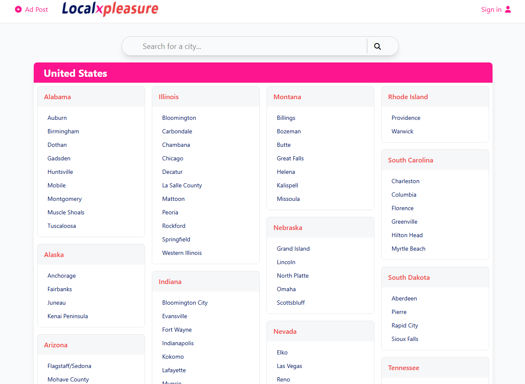Open the Mobile city link
This screenshot has height=384, width=525.
tap(57, 185)
